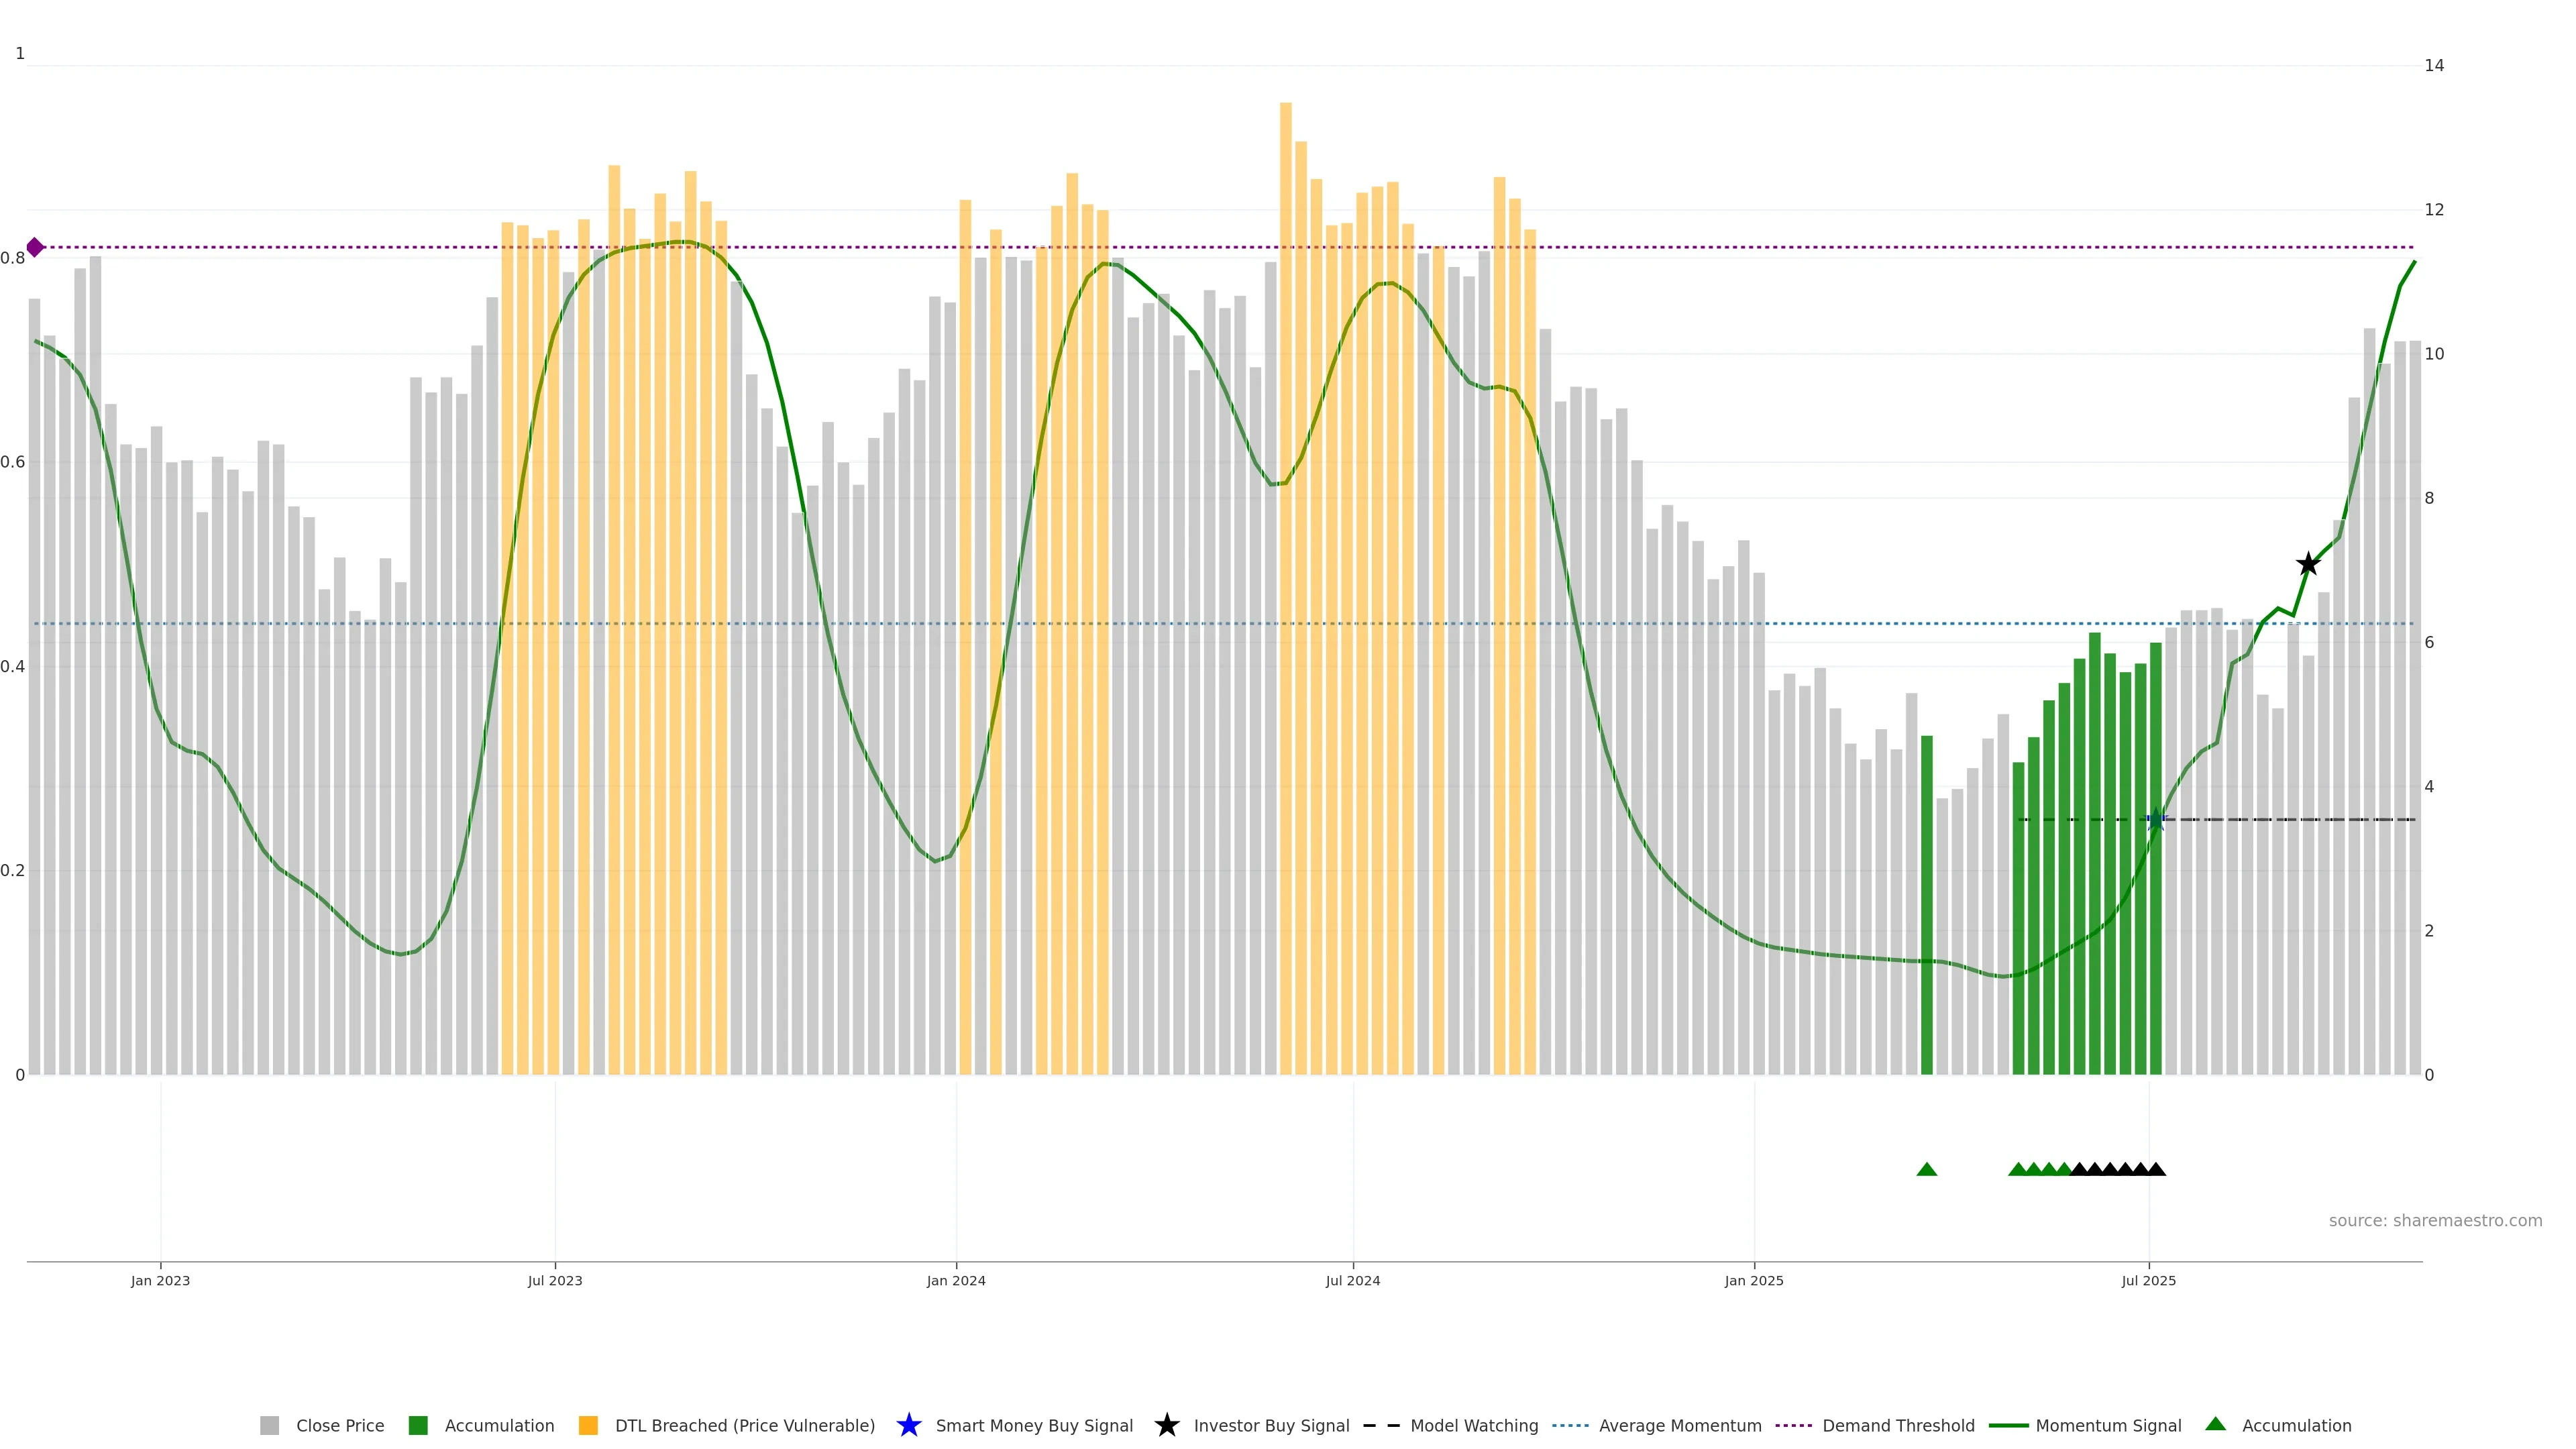This screenshot has width=2576, height=1449.
Task: Click the isolated green triangle before Jul 2025
Action: tap(1927, 1169)
